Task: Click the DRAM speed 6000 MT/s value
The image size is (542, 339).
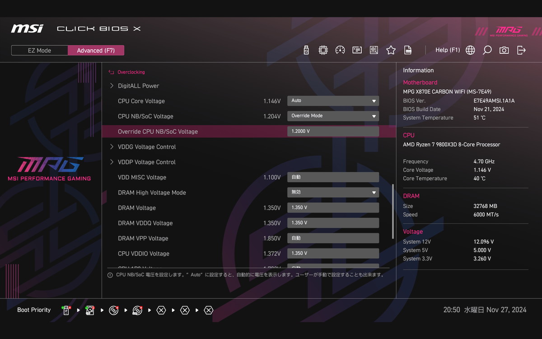Action: point(486,215)
